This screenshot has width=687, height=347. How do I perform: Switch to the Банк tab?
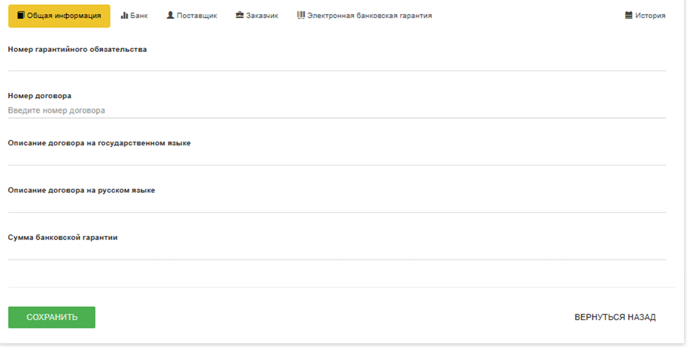139,16
